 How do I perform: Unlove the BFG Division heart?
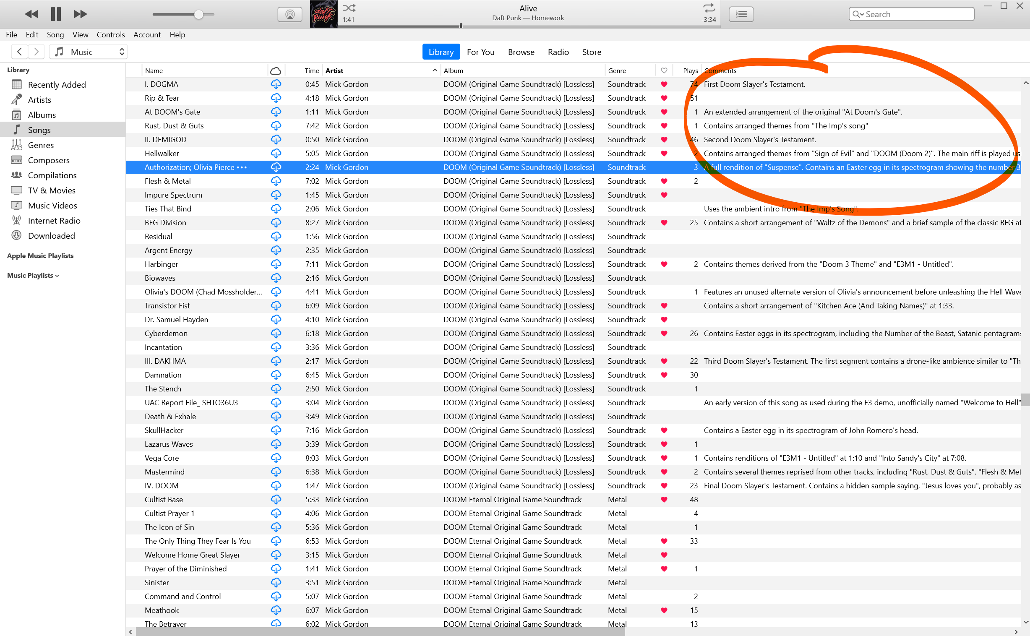664,223
